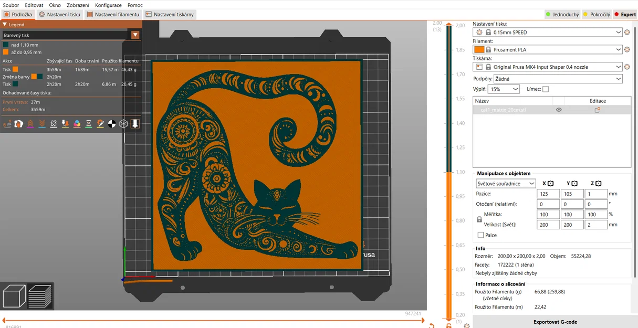The height and width of the screenshot is (328, 638).
Task: Toggle print pauses hourglass icon
Action: [89, 124]
